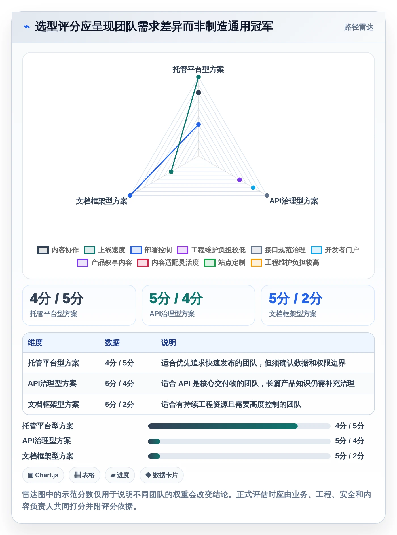Click the blue data point at 文档框架型方案 corner
Viewport: 397px width, 535px height.
(x=130, y=195)
